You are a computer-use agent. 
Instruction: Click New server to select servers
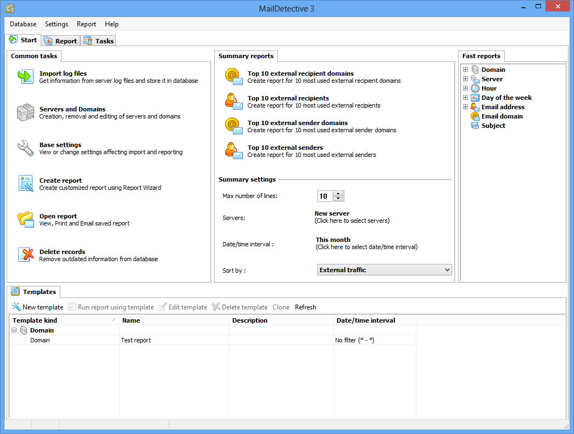[332, 213]
